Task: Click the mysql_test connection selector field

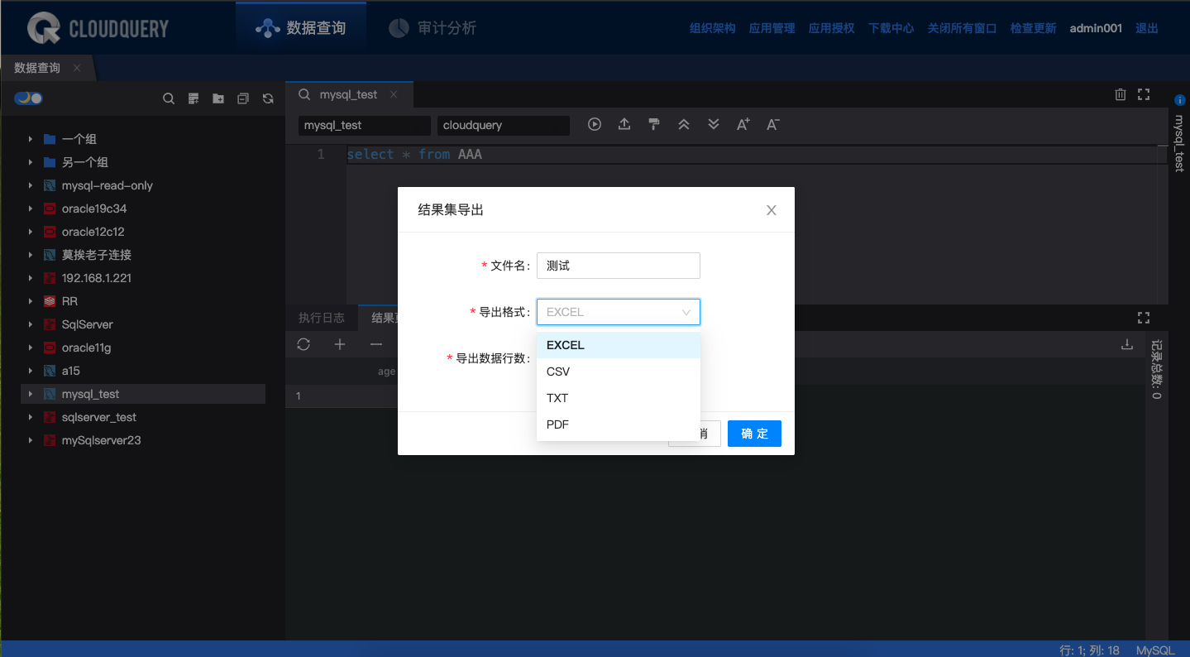Action: pos(365,125)
